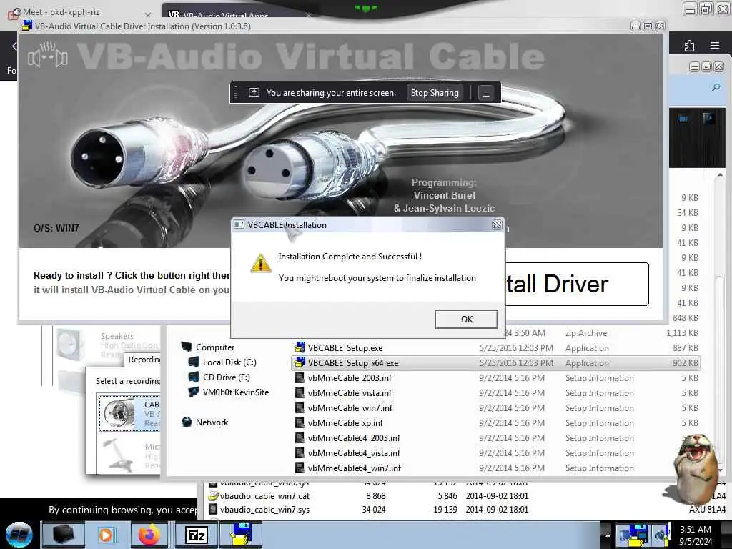
Task: Close the VBCABLE Installation dialog
Action: 497,225
